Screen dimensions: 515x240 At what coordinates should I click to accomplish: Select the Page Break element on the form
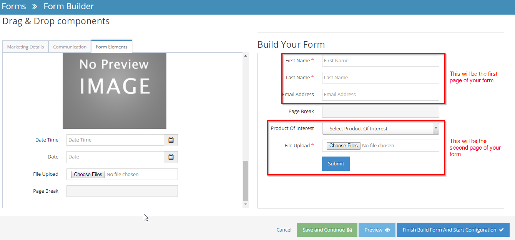coord(380,112)
